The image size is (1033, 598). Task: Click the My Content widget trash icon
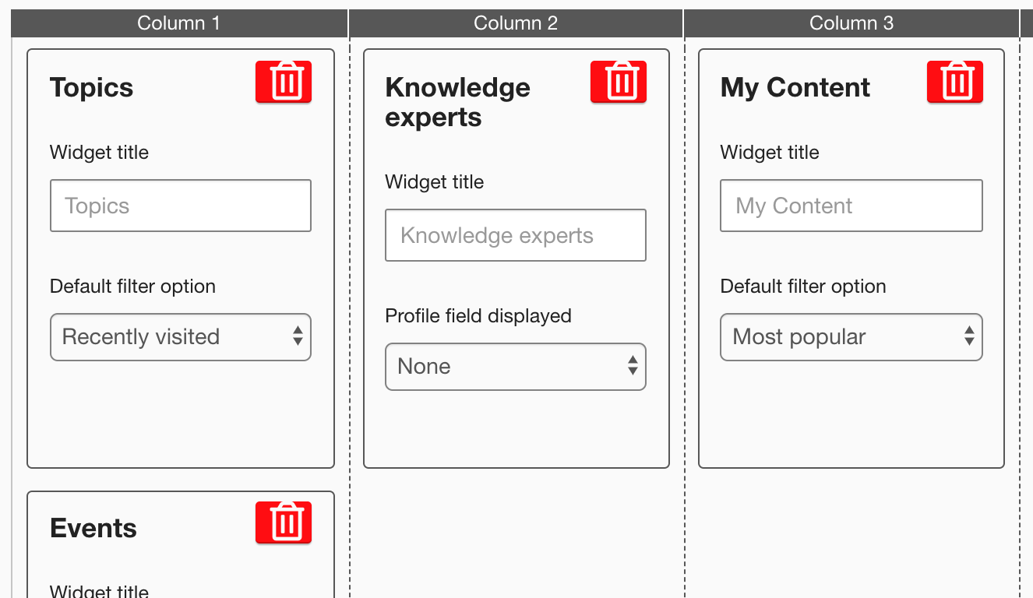(x=954, y=82)
